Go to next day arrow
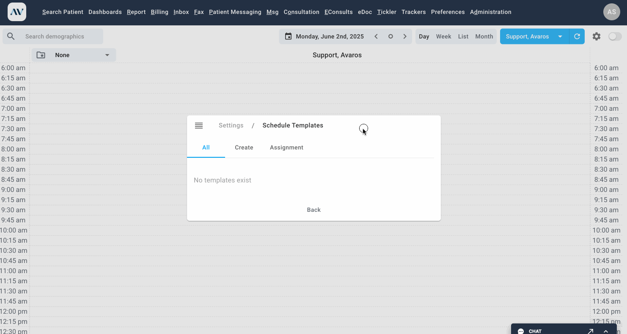The height and width of the screenshot is (334, 627). point(405,36)
